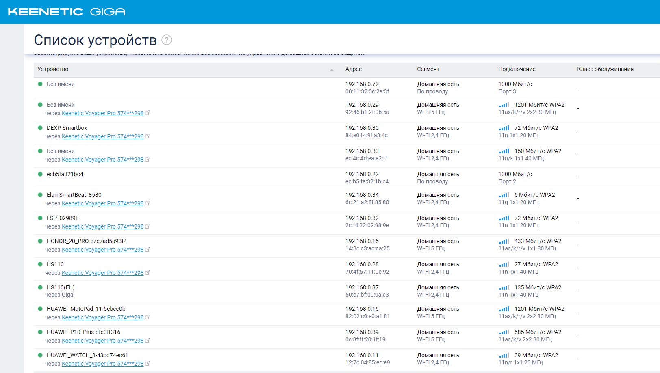Click через Giga text under HS110(EU)

(59, 295)
